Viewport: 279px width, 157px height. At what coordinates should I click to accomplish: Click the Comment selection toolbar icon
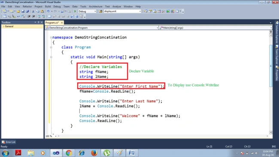pyautogui.click(x=39, y=16)
